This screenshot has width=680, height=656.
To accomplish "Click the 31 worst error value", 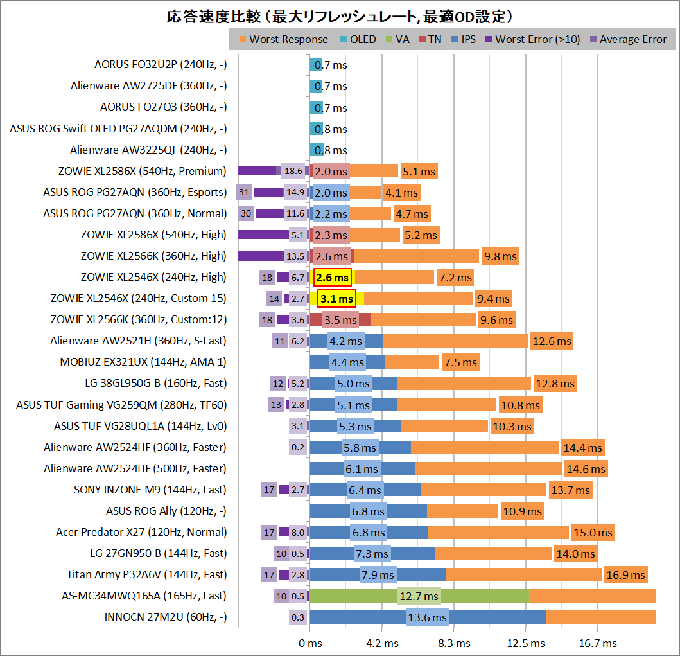I will point(244,193).
